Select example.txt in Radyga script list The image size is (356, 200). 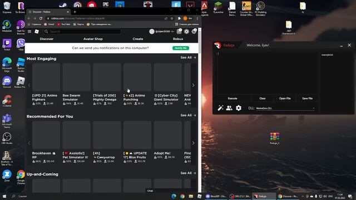point(327,55)
